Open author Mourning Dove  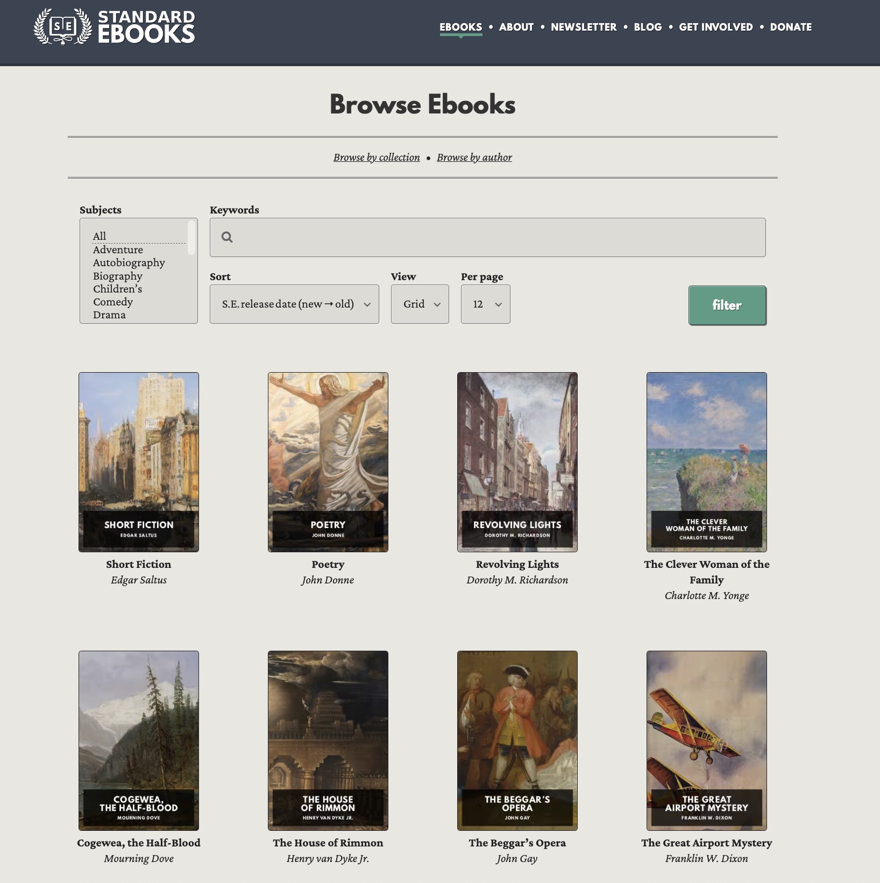point(139,858)
